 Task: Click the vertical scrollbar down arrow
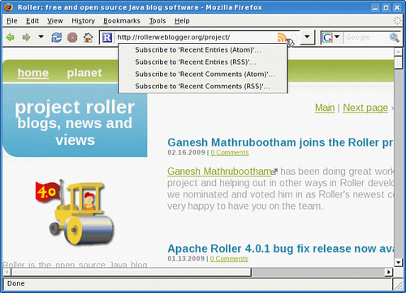(x=398, y=262)
